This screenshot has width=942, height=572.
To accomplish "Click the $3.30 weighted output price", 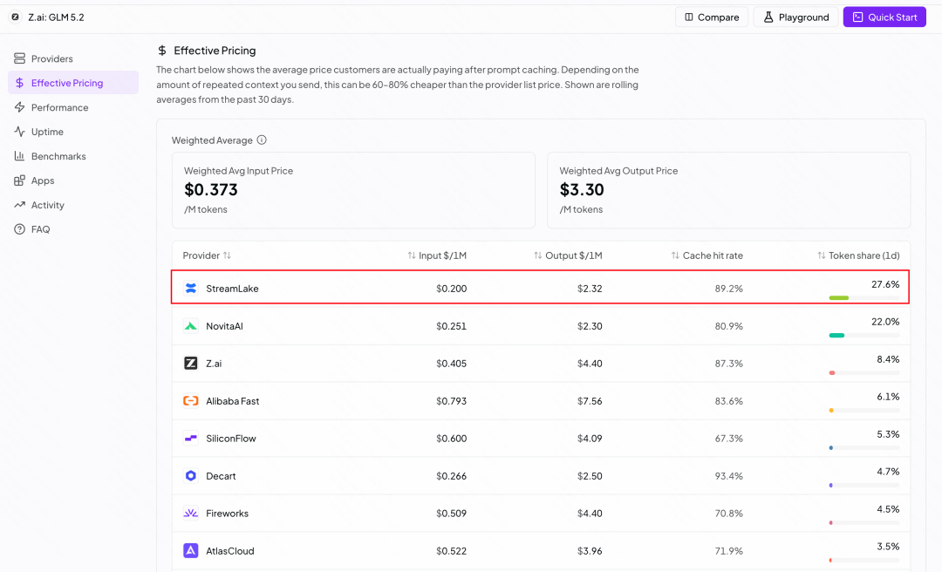I will click(x=582, y=190).
